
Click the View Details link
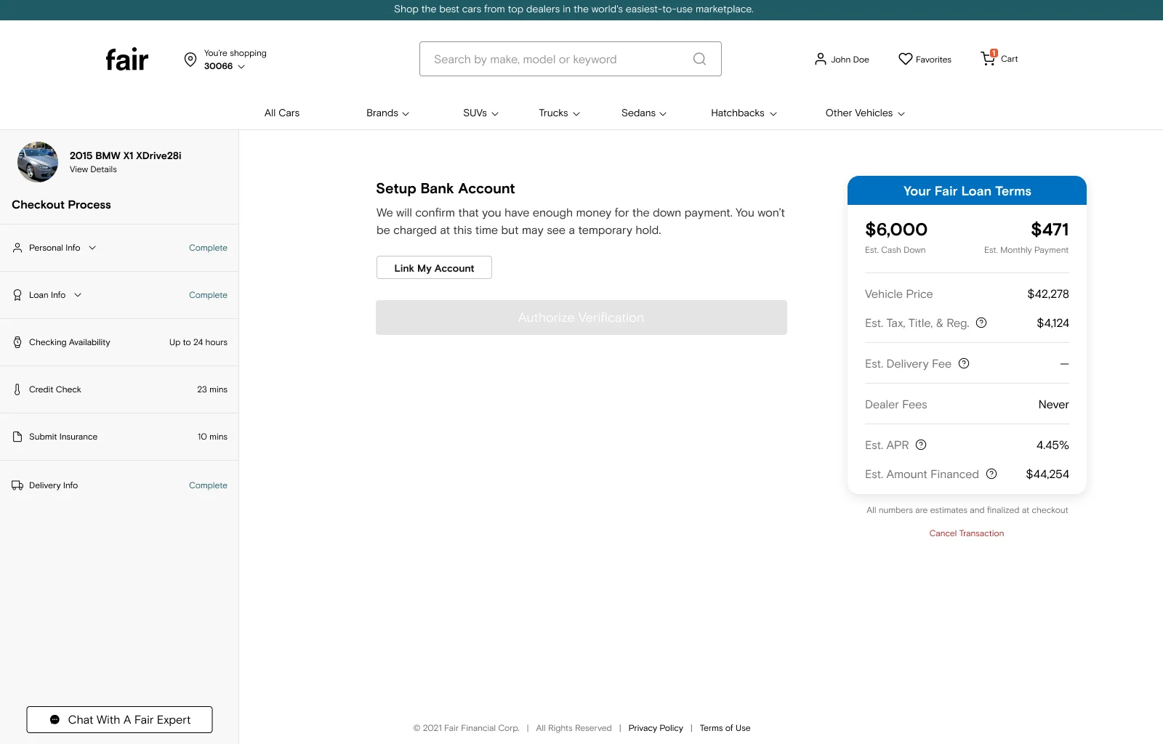click(93, 169)
